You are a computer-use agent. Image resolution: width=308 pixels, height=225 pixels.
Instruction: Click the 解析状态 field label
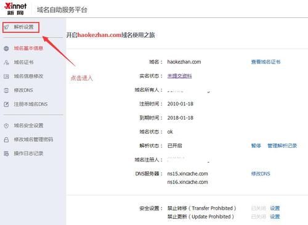coord(151,145)
